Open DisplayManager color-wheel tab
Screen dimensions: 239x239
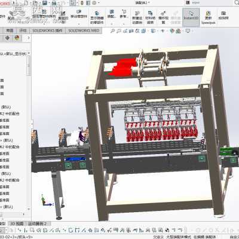17,38
